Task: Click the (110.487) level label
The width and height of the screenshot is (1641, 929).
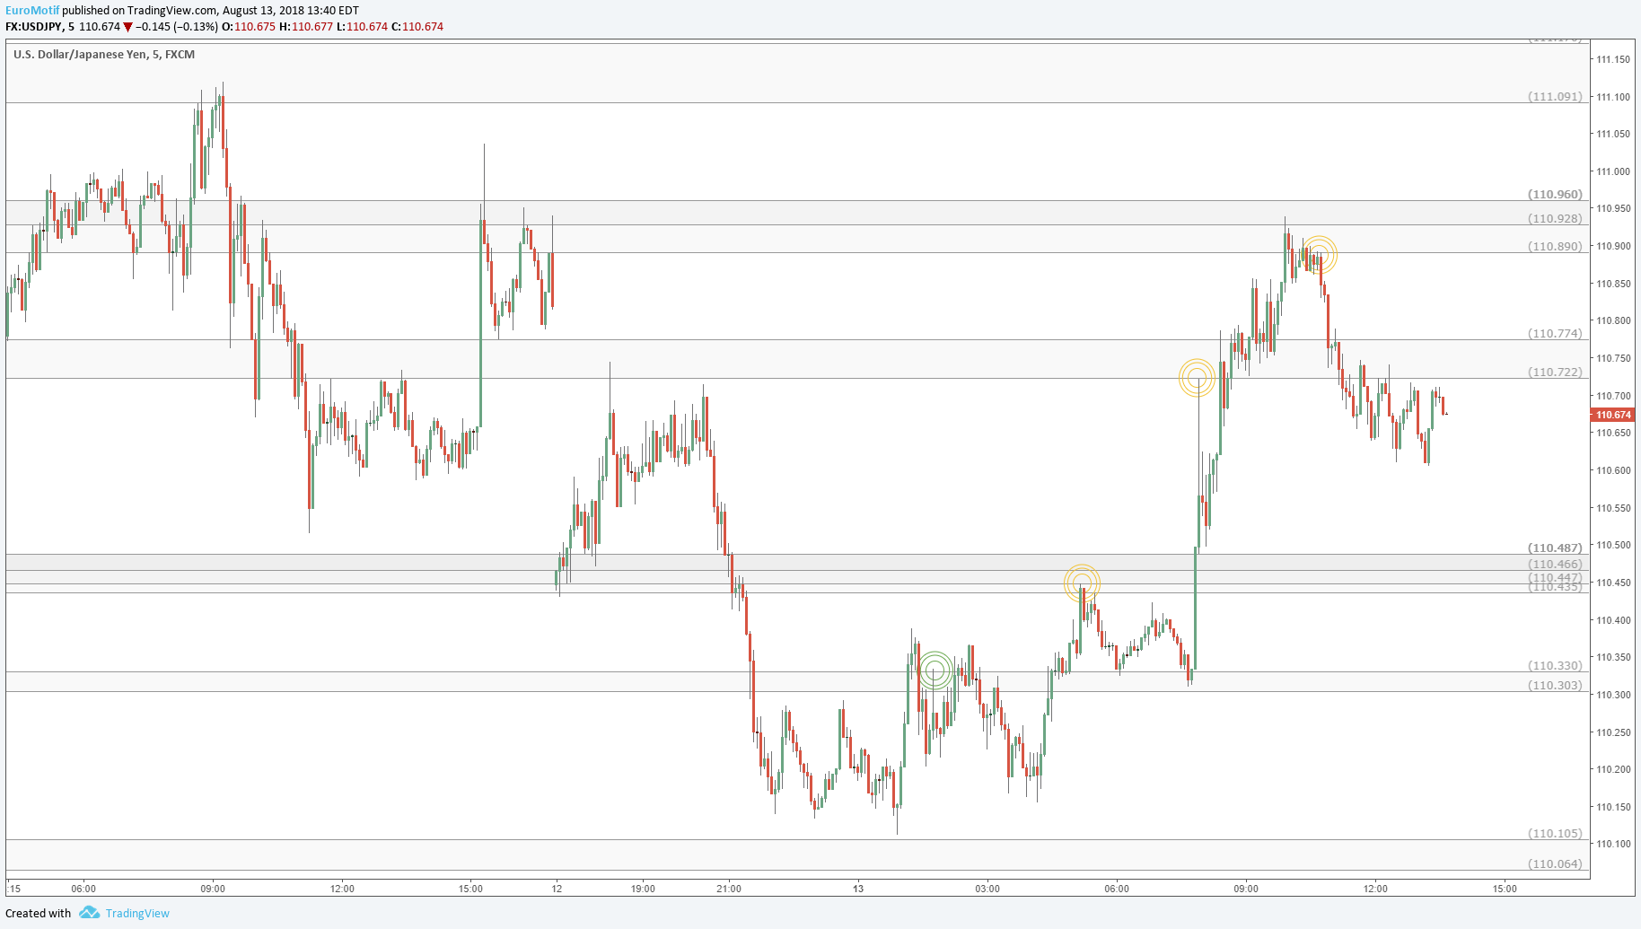Action: pos(1556,548)
